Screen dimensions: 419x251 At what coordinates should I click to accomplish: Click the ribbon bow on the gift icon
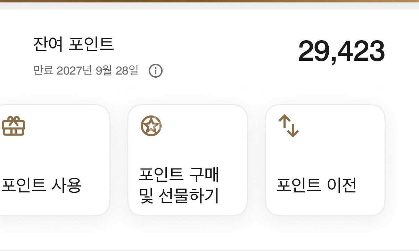tap(14, 120)
